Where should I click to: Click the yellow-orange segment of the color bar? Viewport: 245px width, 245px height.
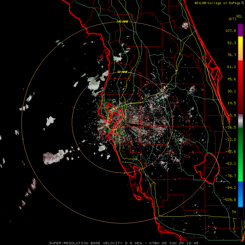click(x=240, y=49)
